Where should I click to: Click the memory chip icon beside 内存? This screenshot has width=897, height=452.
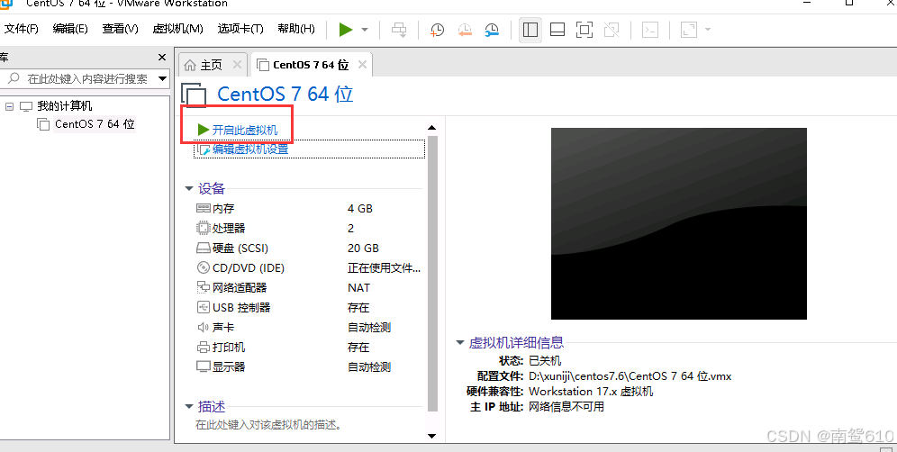204,208
